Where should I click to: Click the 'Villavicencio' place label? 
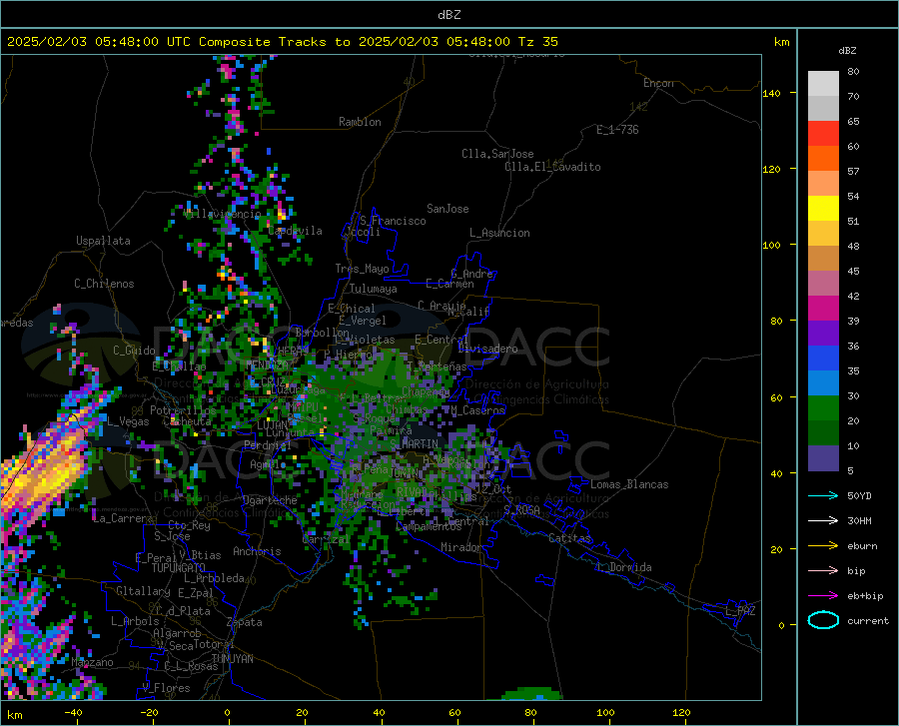(223, 214)
